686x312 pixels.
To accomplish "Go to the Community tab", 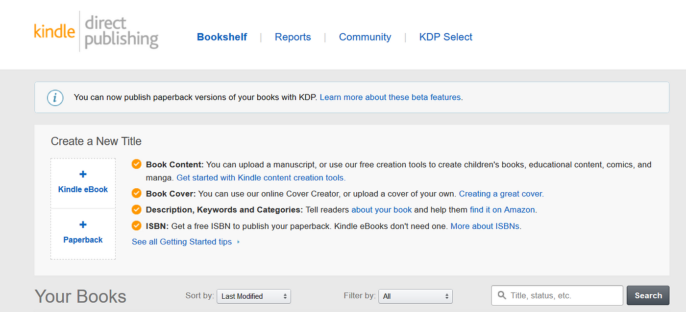I will 365,37.
